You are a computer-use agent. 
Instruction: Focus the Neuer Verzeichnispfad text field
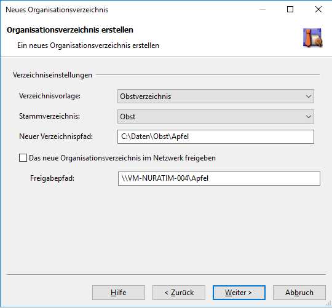[216, 136]
